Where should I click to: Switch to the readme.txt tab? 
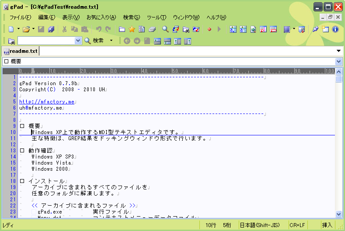pyautogui.click(x=23, y=51)
